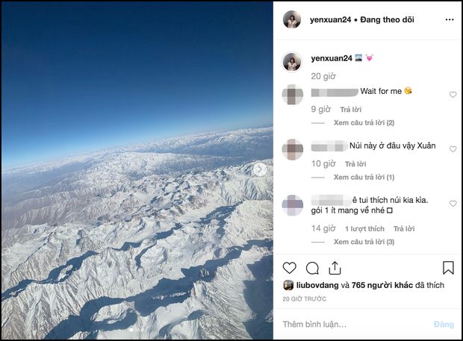Expand 'Xem câu trả lời (3)' replies
463x341 pixels.
point(364,242)
